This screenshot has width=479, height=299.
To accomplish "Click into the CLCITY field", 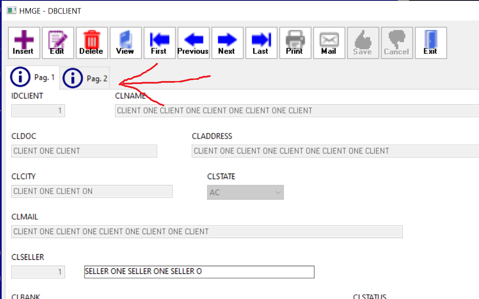I will pos(92,191).
